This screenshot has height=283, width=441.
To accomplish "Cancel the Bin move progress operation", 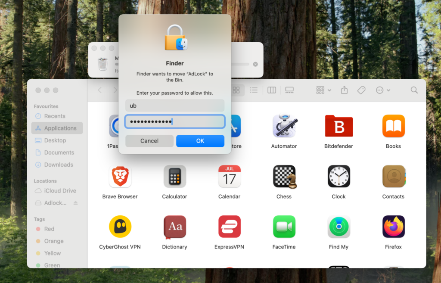I will [x=255, y=64].
